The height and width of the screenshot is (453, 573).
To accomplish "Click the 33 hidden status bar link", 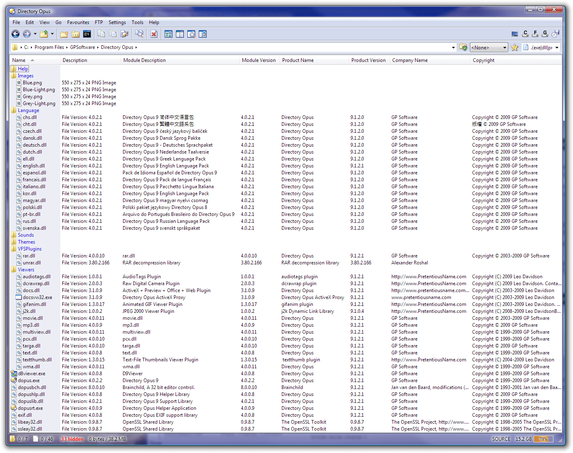I will click(x=72, y=439).
